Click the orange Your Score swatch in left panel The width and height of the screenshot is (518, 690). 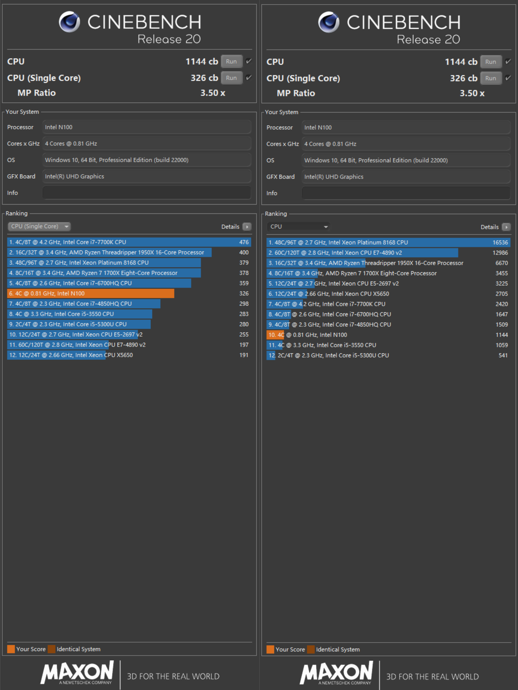point(11,649)
